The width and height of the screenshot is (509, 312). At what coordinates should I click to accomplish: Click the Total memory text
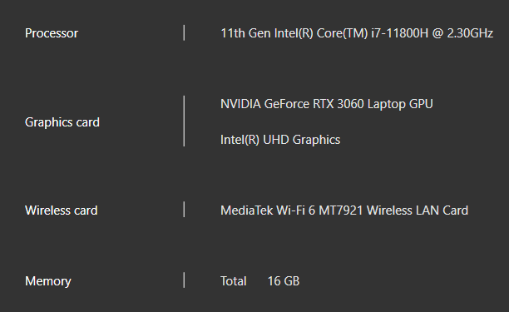tap(234, 281)
